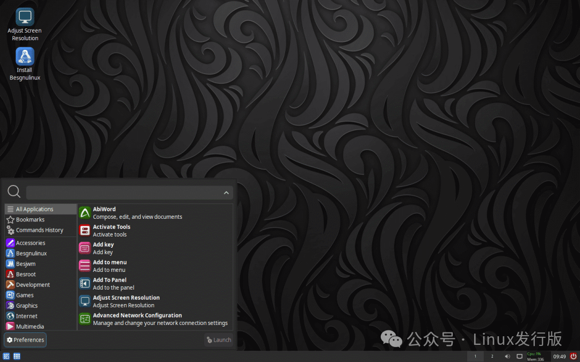Adjust the volume via the speaker icon
Image resolution: width=580 pixels, height=362 pixels.
tap(507, 356)
